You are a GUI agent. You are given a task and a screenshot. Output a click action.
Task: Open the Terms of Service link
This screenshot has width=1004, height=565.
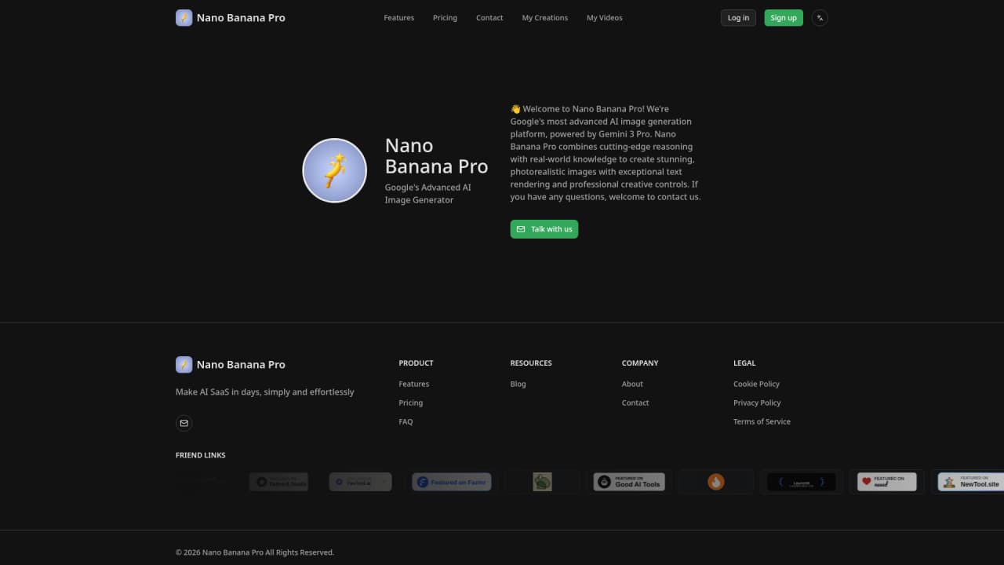coord(762,421)
